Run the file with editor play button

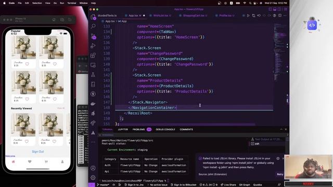248,16
